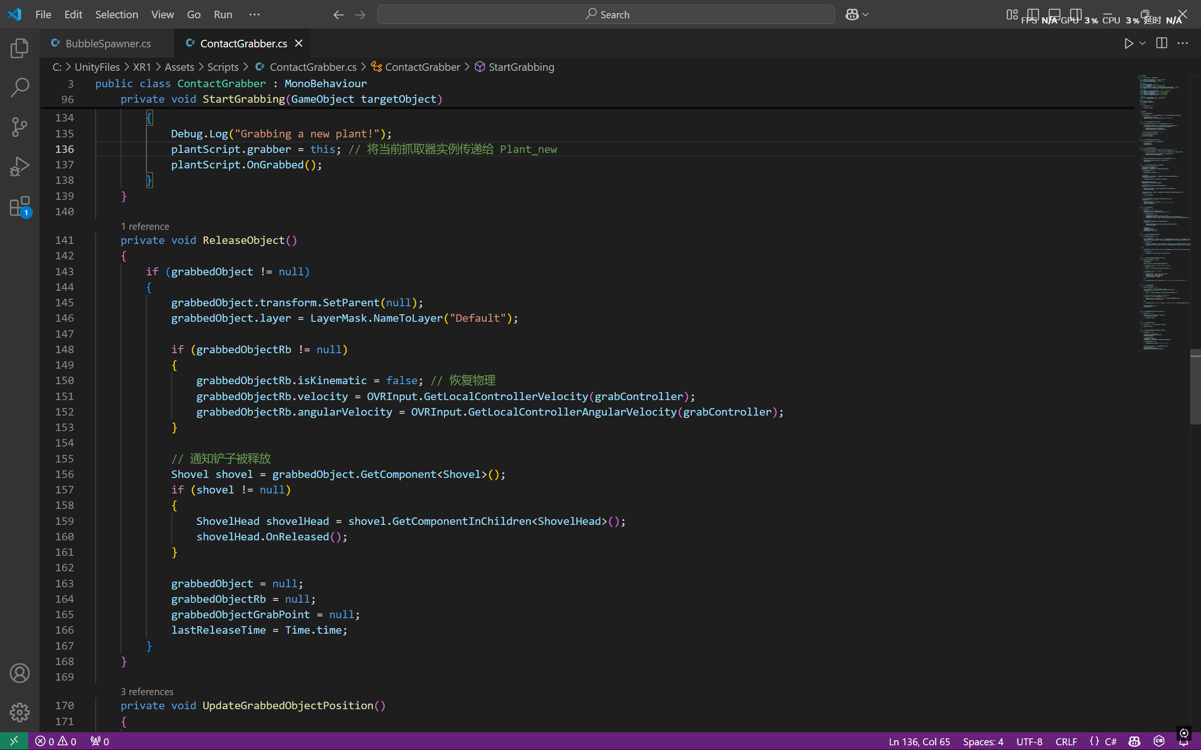This screenshot has height=750, width=1201.
Task: Click the 3 references code lens
Action: (147, 691)
